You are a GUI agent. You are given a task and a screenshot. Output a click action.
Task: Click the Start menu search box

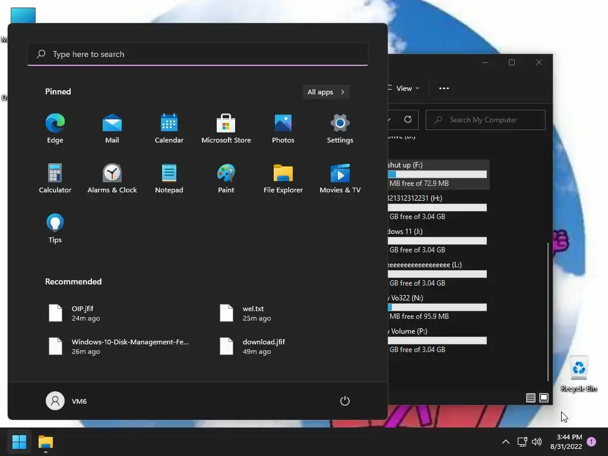tap(198, 54)
